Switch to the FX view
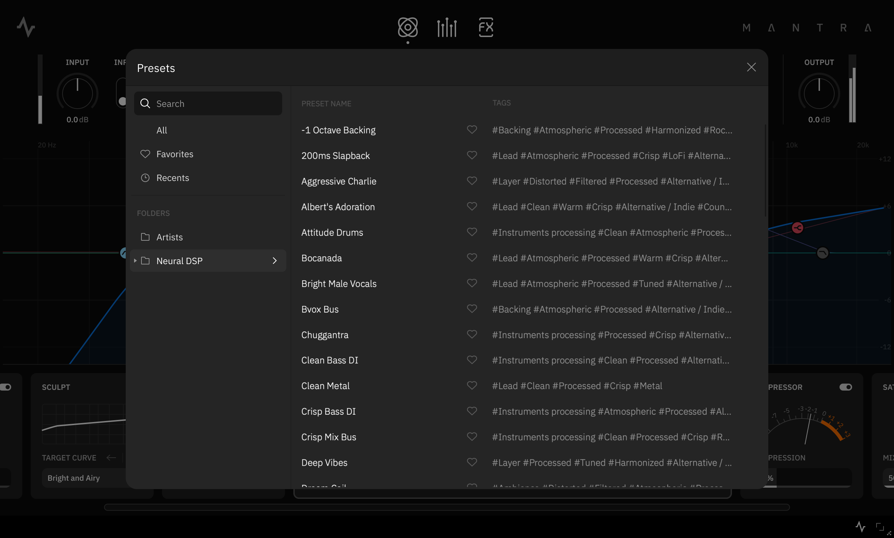Screen dimensions: 894x538 [486, 27]
